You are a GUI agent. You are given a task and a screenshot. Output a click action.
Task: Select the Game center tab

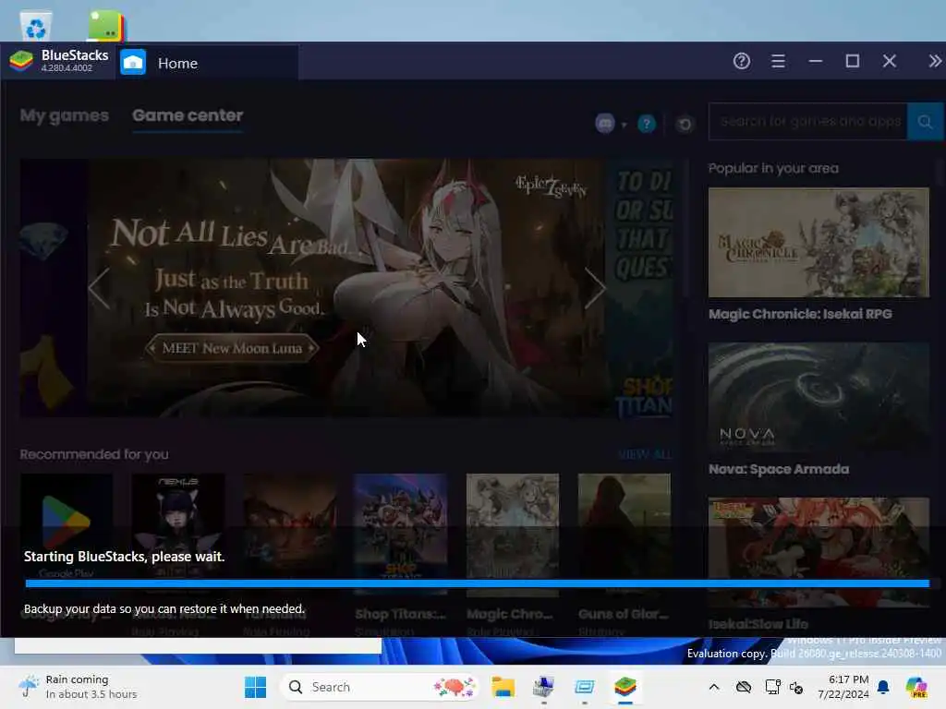click(x=188, y=115)
